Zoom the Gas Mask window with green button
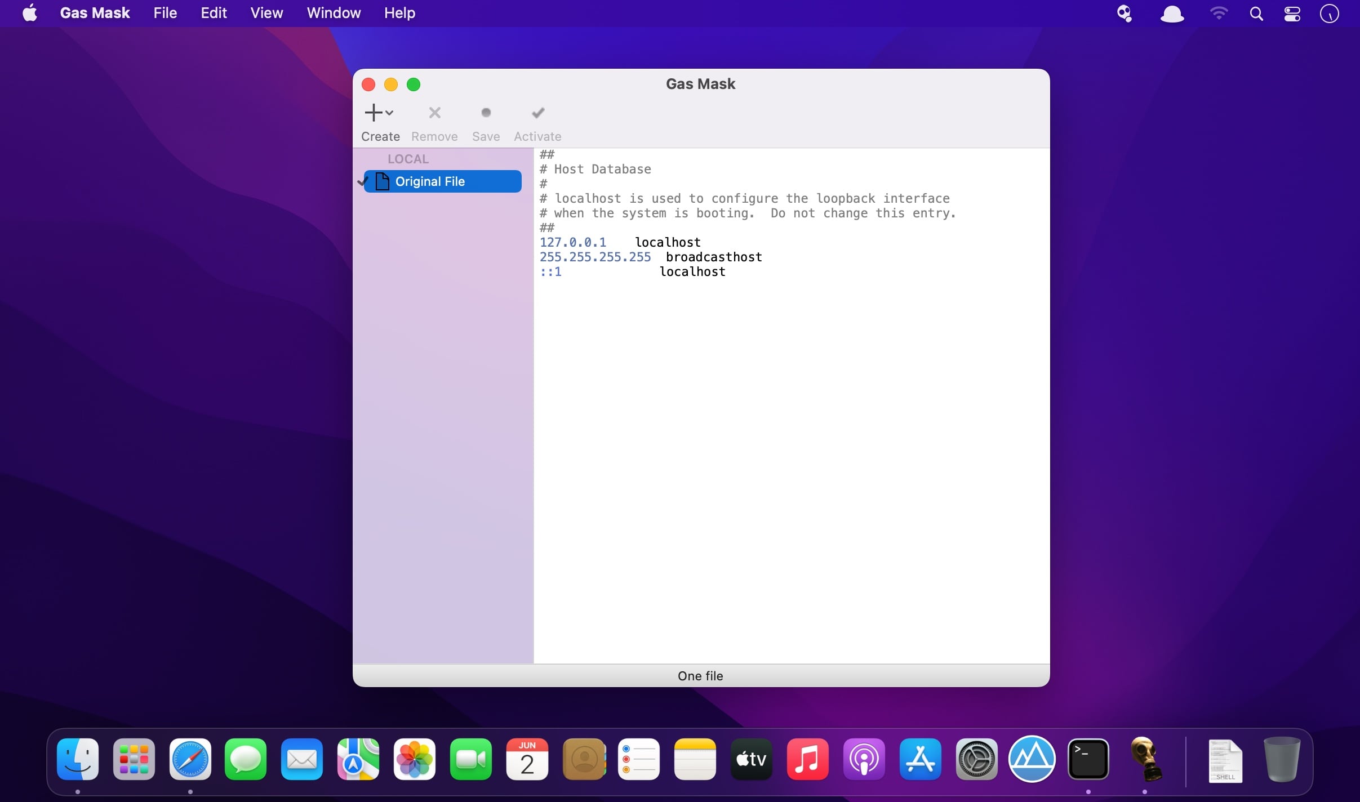1360x802 pixels. 414,84
